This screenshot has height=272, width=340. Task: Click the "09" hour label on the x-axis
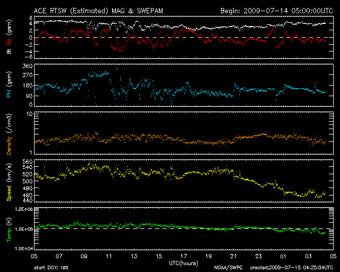pyautogui.click(x=84, y=256)
